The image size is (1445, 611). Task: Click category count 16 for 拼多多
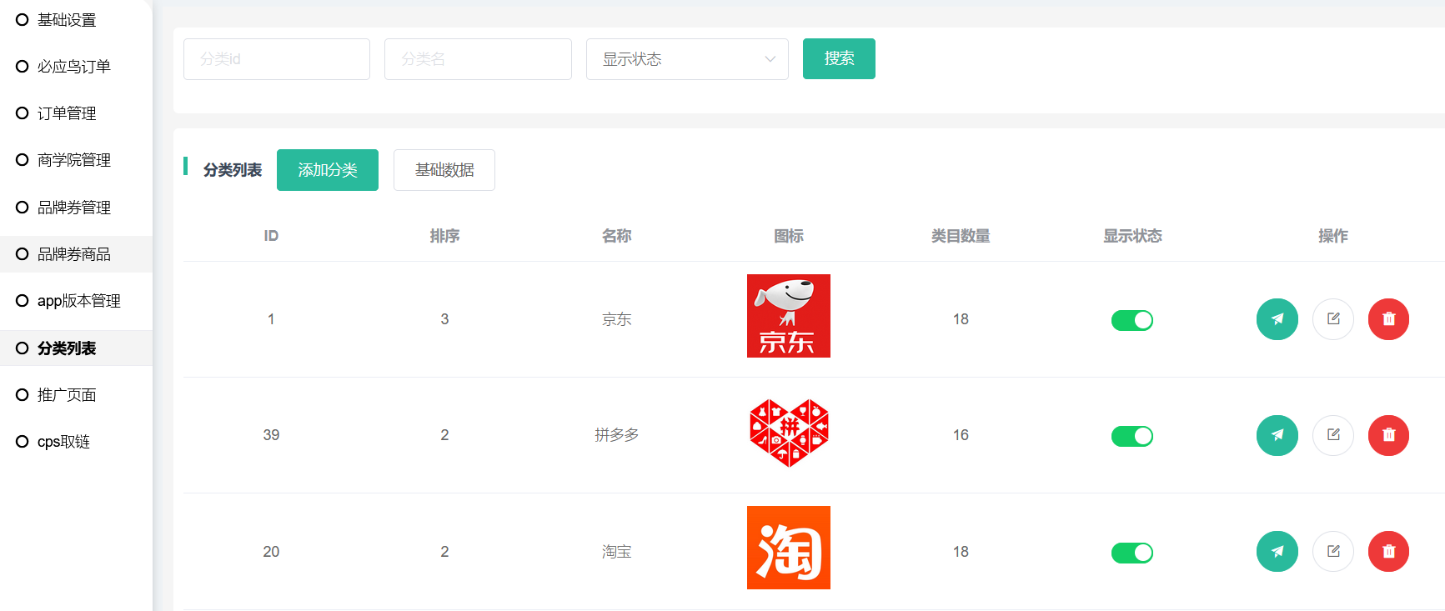coord(961,435)
